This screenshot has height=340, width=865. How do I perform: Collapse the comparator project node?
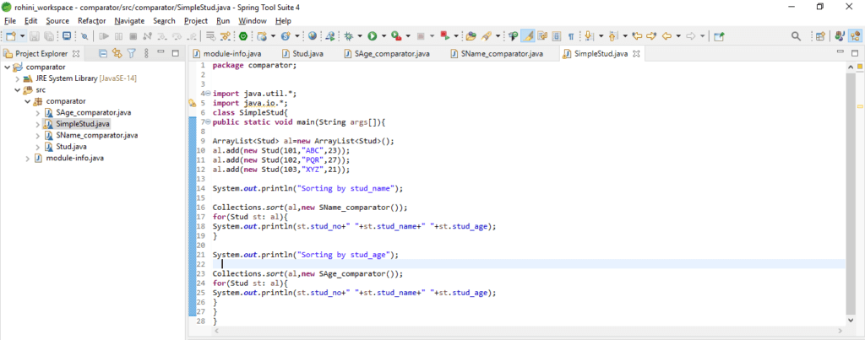point(7,67)
